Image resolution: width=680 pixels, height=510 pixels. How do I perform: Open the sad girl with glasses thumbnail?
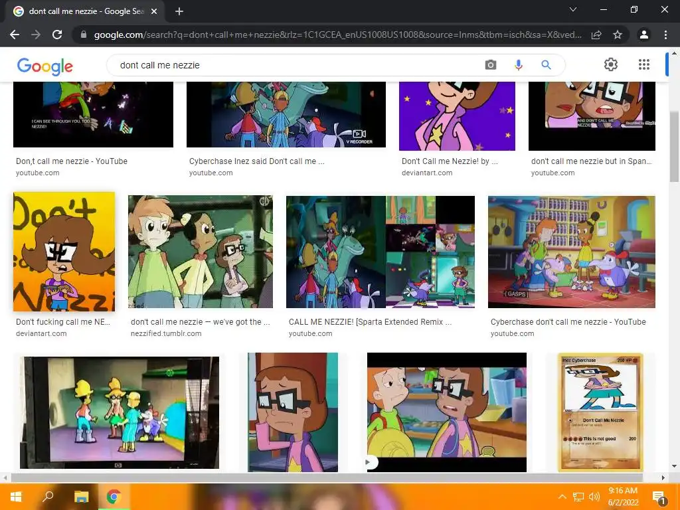tap(293, 412)
